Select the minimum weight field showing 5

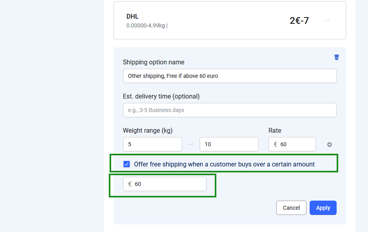(x=152, y=144)
